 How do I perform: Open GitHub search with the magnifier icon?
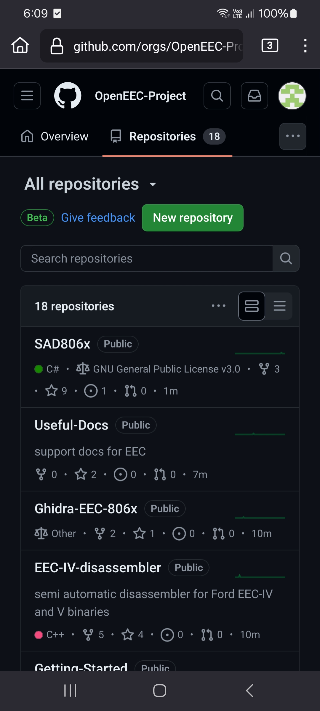click(217, 96)
